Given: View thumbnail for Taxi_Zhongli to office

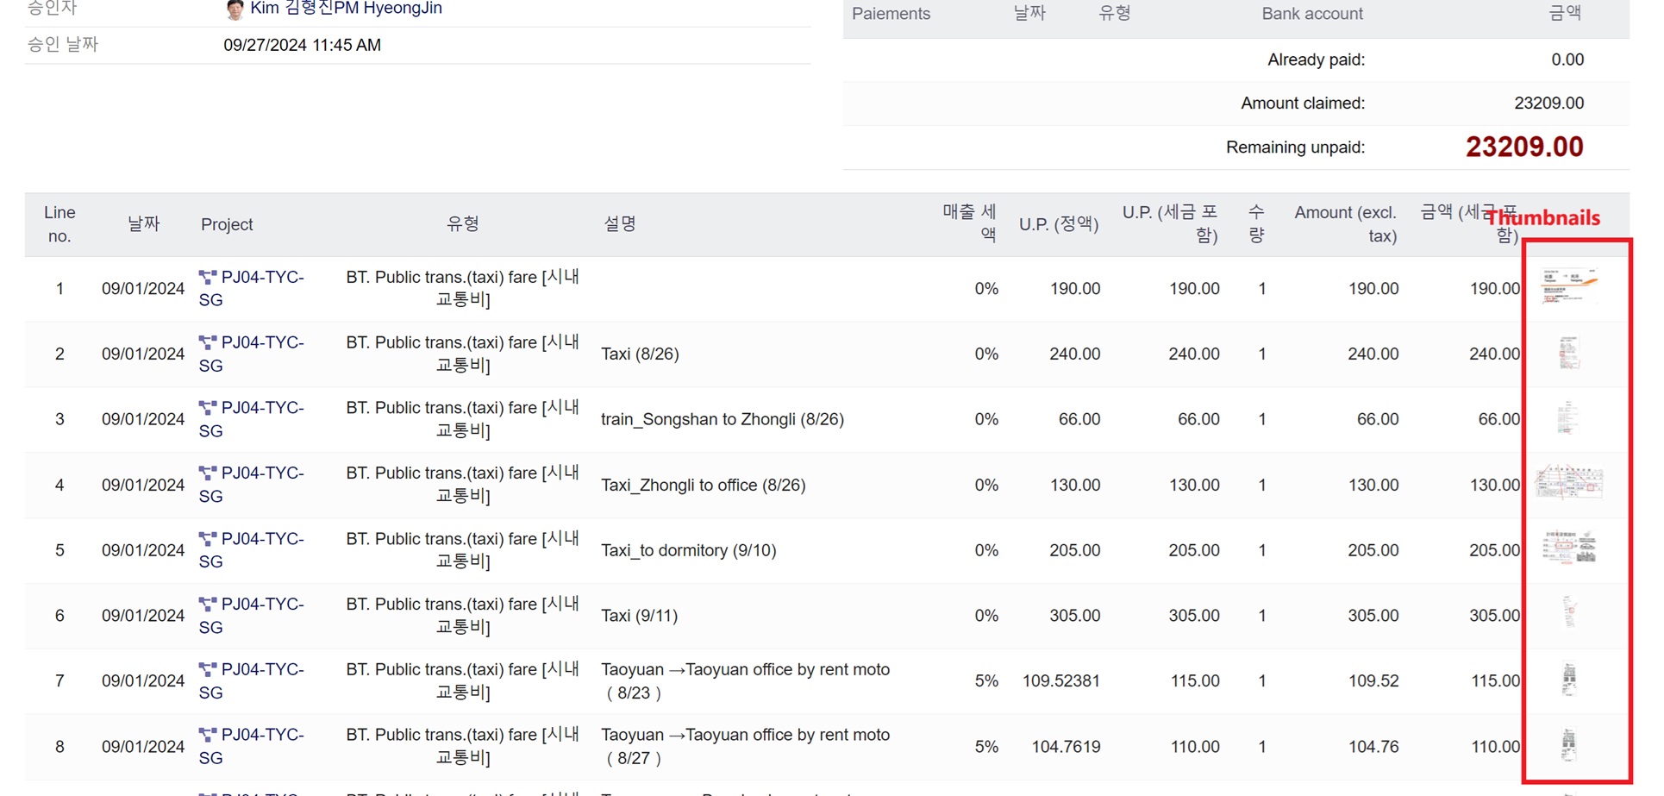Looking at the screenshot, I should [x=1568, y=483].
